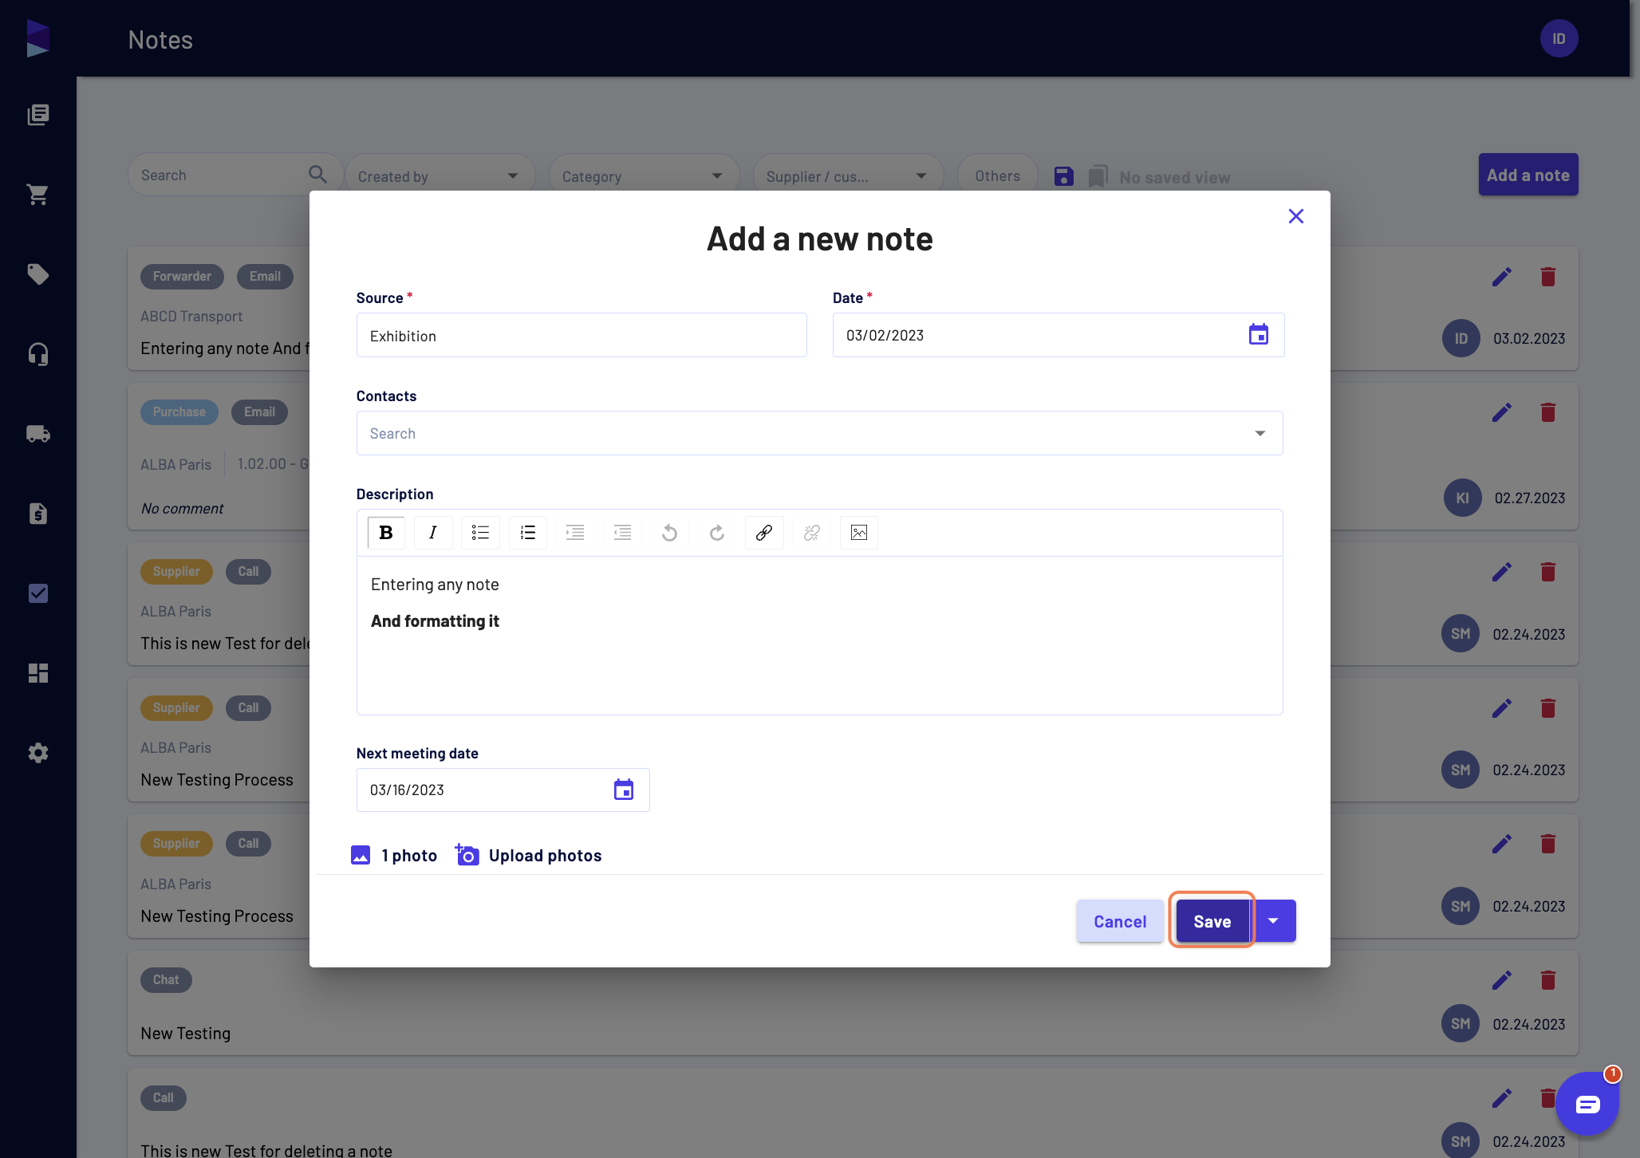Click the Search notes field
1640x1158 pixels.
(x=235, y=175)
